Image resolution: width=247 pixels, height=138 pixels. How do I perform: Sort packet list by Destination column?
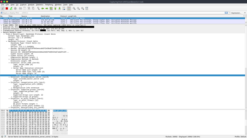[x=50, y=16]
